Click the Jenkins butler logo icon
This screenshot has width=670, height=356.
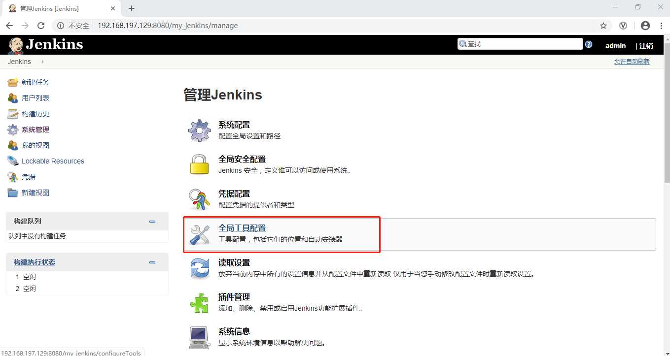pyautogui.click(x=16, y=45)
